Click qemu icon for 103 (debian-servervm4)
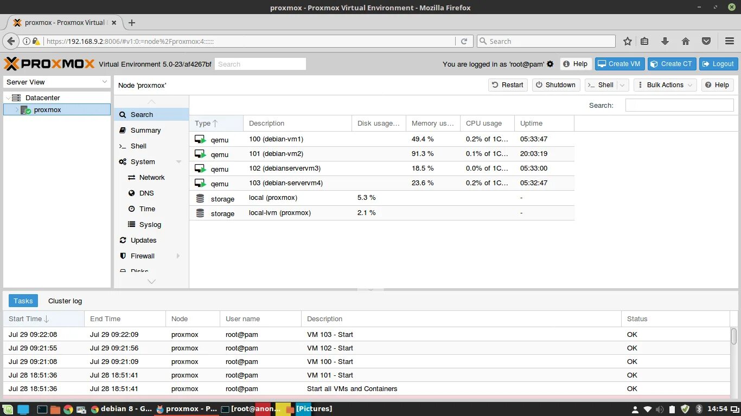741x416 pixels. coord(201,184)
